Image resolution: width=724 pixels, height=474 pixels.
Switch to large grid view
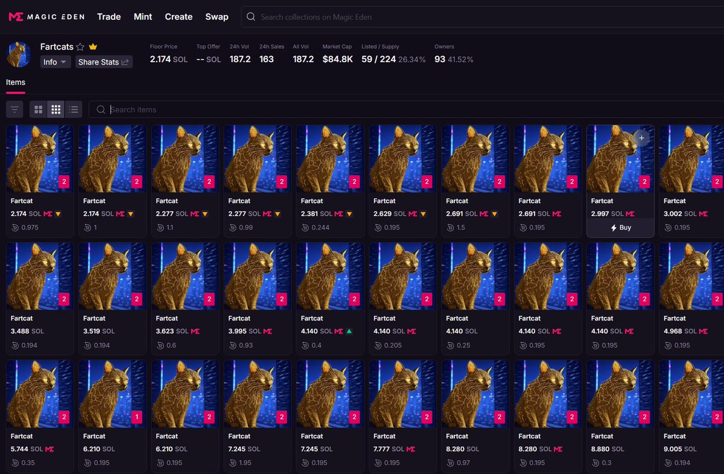click(x=38, y=109)
